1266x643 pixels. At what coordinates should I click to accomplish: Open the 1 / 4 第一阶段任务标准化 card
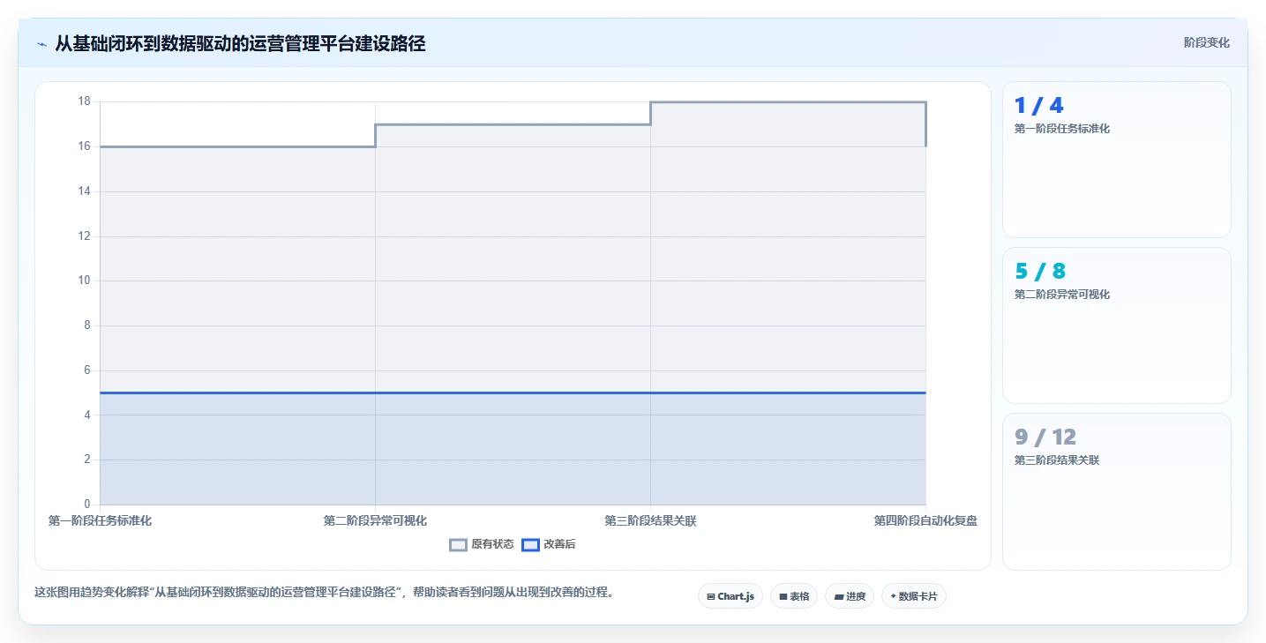(1116, 160)
